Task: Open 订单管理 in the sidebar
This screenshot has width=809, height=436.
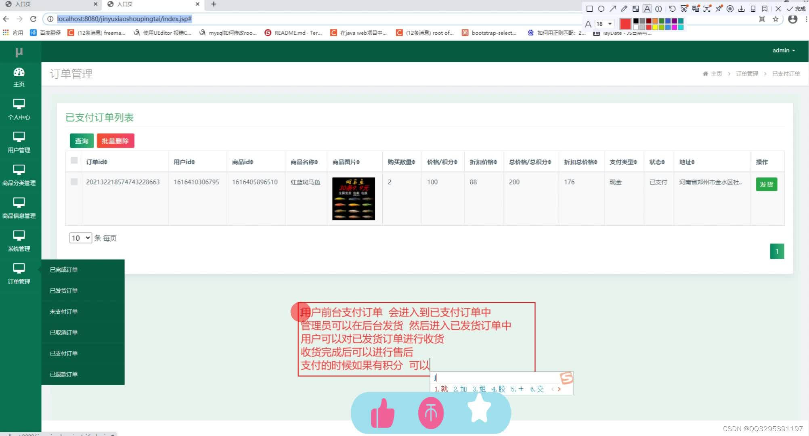Action: (x=19, y=274)
